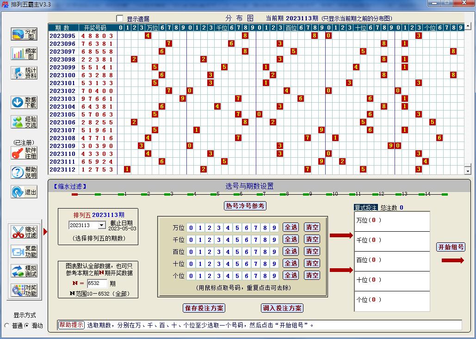Click the 退出 exit icon
Image resolution: width=476 pixels, height=339 pixels.
(x=23, y=191)
